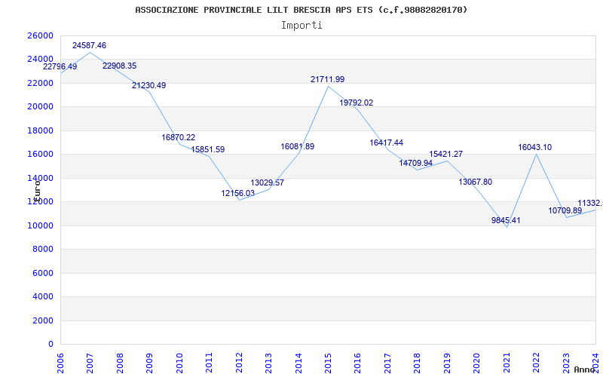
Task: Select data label 22908.35
Action: pos(119,66)
